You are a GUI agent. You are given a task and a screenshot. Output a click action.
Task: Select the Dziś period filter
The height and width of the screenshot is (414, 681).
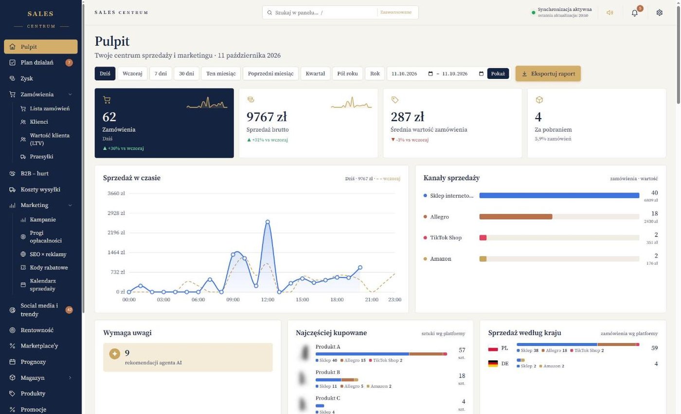(x=105, y=73)
